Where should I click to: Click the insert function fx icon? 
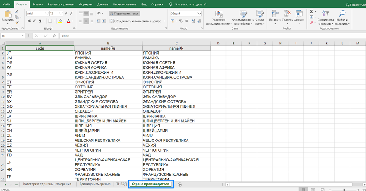tap(54, 36)
